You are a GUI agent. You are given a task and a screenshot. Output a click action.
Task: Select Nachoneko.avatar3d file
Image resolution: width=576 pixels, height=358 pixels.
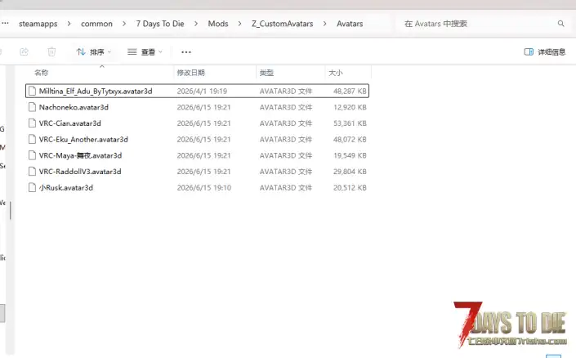[x=197, y=107]
